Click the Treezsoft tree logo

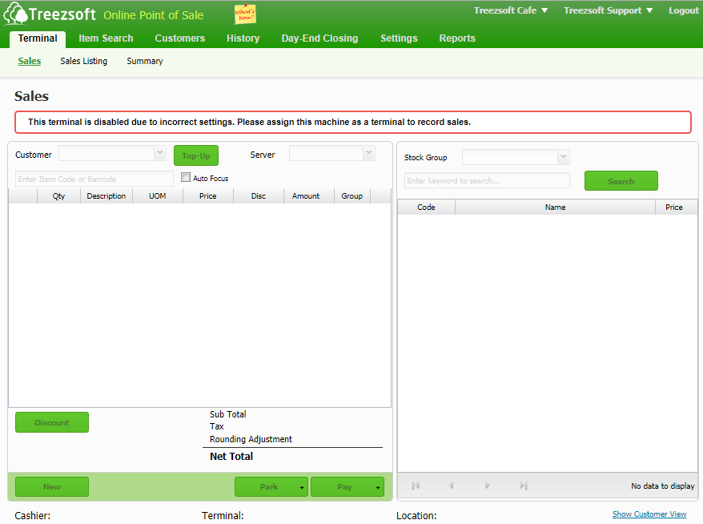[x=15, y=14]
